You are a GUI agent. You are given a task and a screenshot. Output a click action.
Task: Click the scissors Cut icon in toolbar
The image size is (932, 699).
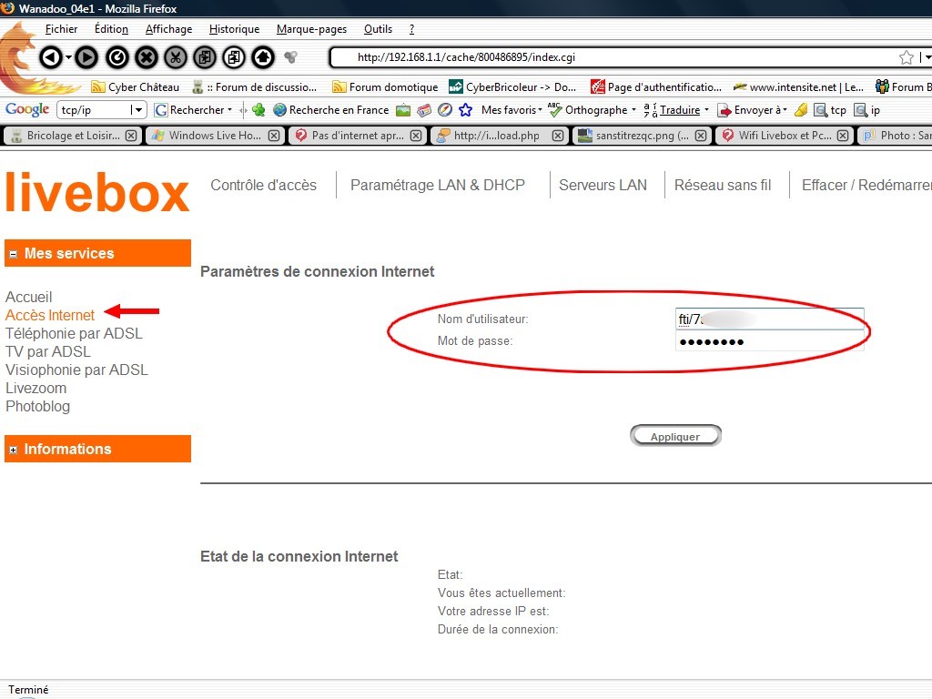click(x=176, y=57)
